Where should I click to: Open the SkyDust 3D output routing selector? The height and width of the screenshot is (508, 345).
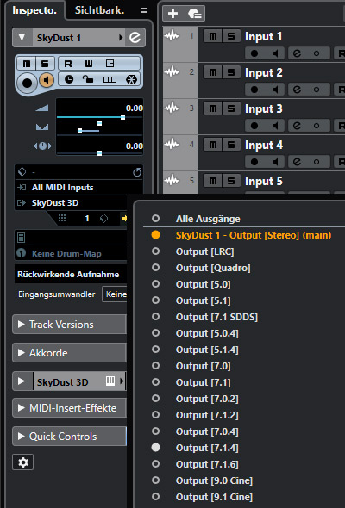[72, 203]
